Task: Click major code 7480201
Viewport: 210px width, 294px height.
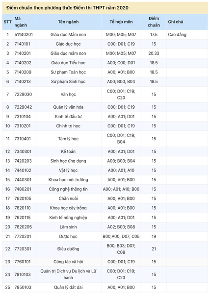Action: click(x=23, y=189)
